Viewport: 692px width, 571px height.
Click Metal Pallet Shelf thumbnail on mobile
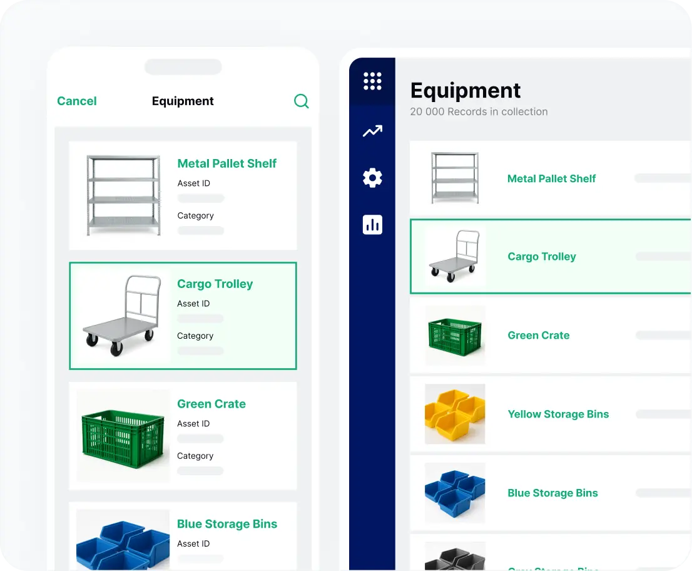point(123,195)
